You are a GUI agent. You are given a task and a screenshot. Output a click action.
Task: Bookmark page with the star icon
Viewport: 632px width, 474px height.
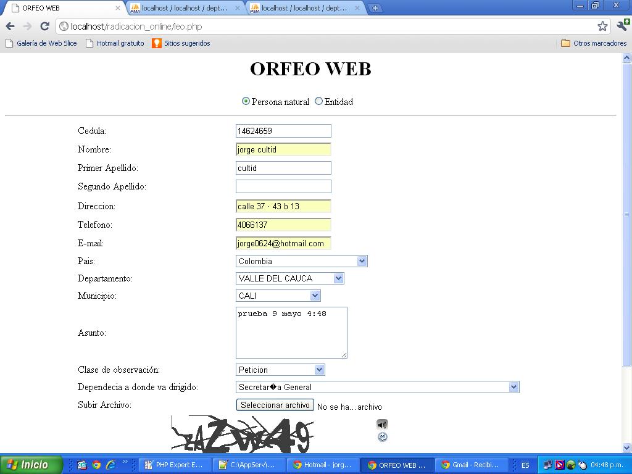[602, 26]
